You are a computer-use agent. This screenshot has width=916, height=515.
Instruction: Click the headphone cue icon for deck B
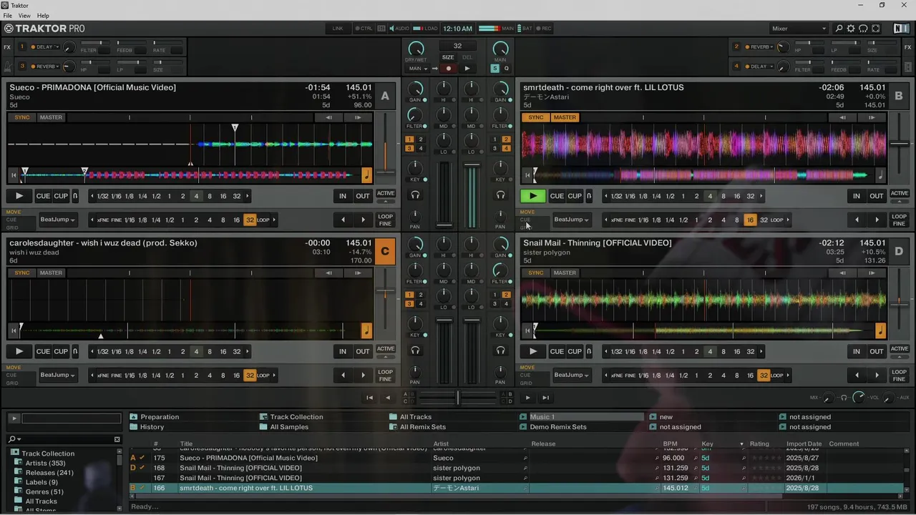pyautogui.click(x=500, y=195)
